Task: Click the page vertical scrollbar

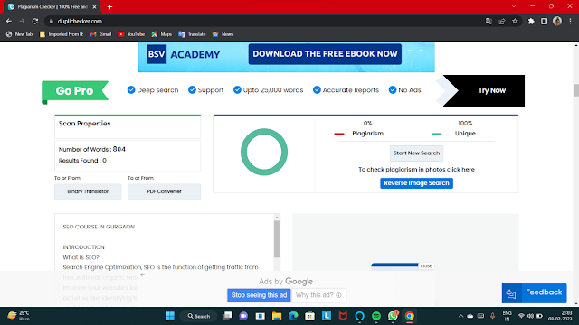Action: [576, 90]
